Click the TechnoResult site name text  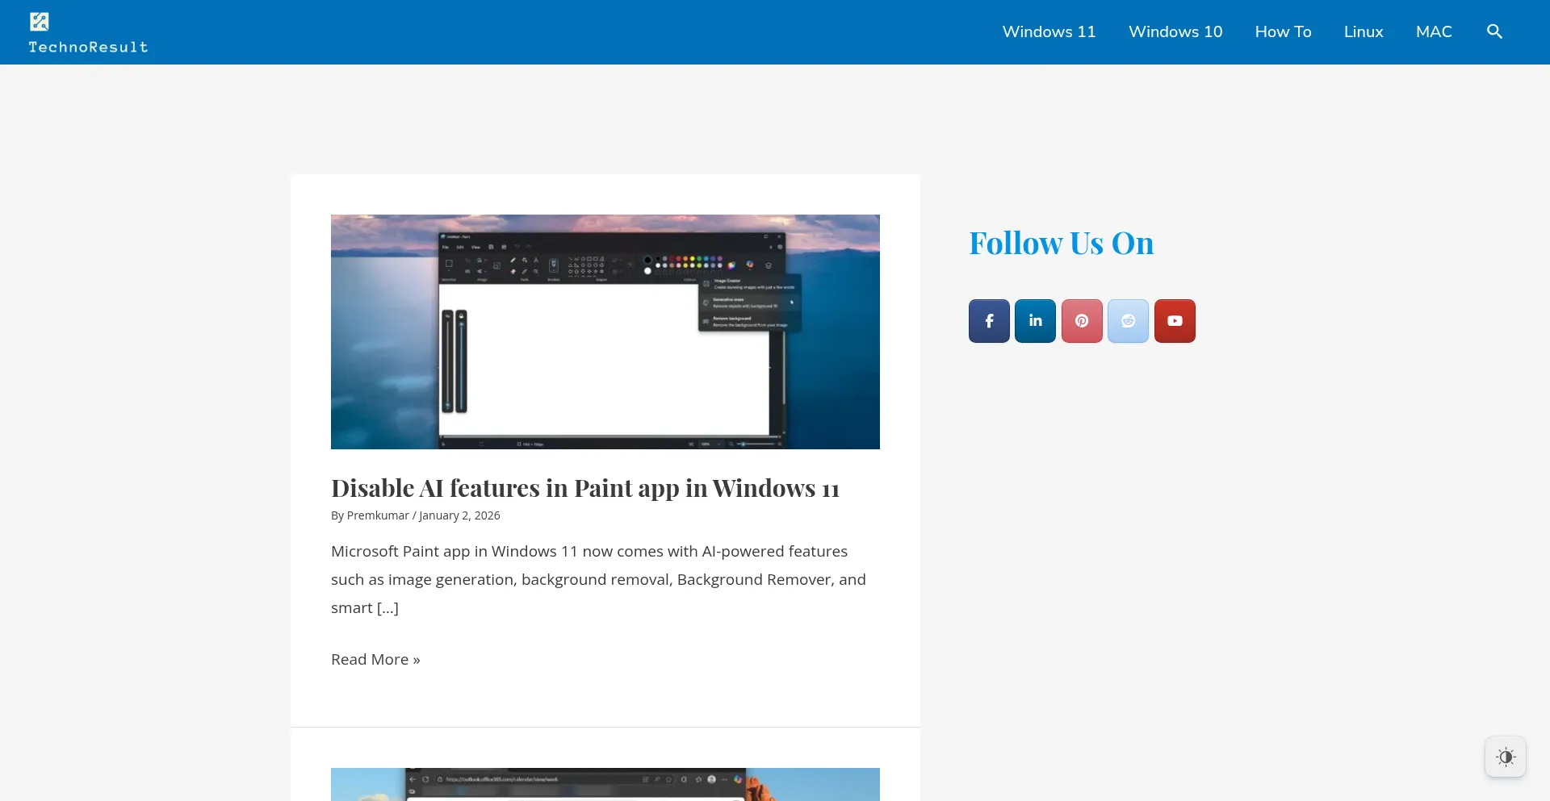click(x=89, y=47)
